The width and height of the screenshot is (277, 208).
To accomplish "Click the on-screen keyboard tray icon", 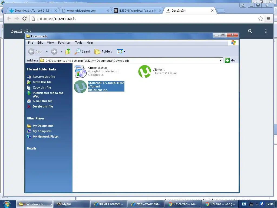I will coord(251,204).
